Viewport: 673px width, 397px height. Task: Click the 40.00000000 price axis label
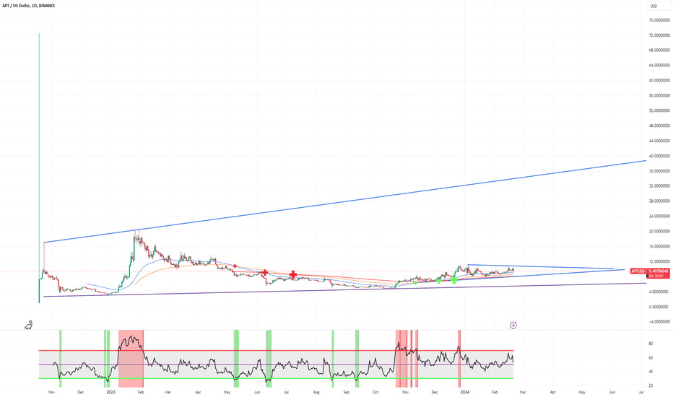pyautogui.click(x=659, y=156)
